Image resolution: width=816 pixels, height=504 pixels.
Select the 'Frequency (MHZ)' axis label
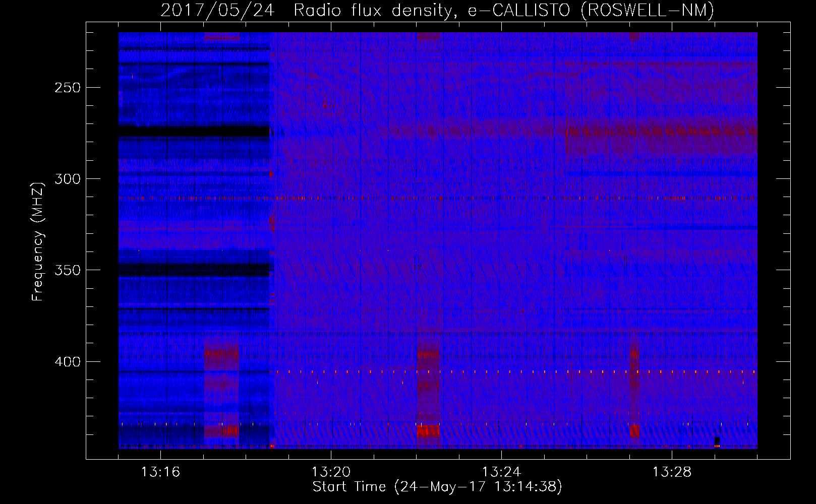coord(38,242)
